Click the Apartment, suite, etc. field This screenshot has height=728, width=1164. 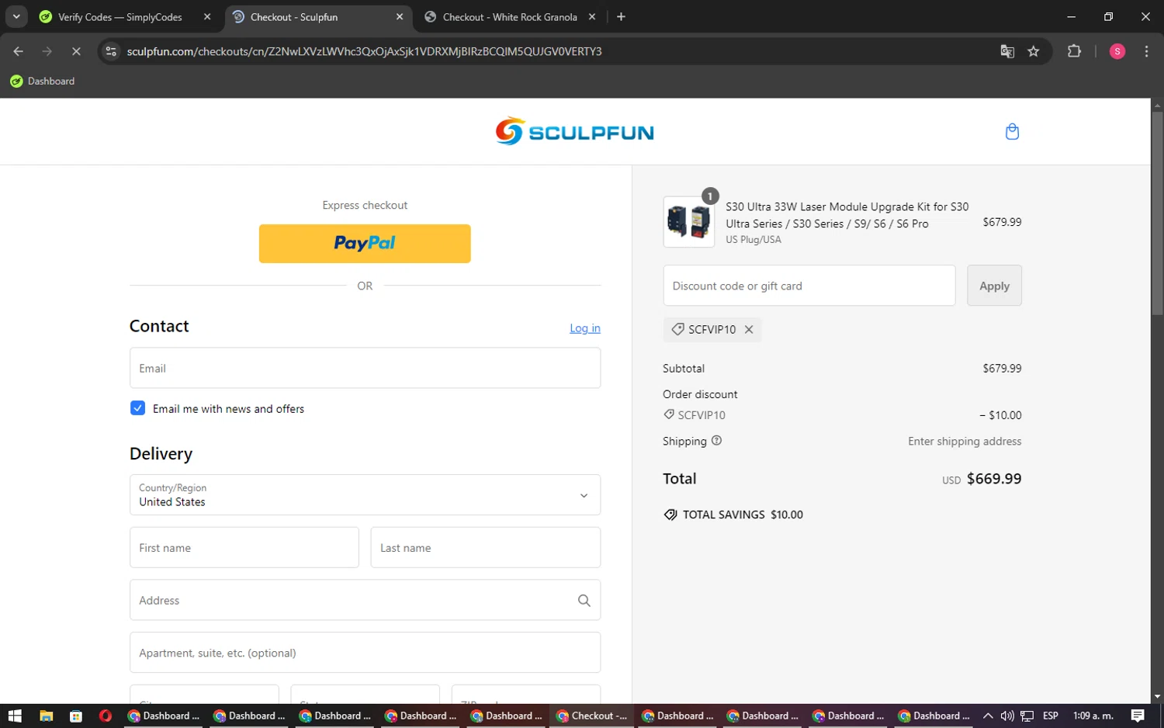pyautogui.click(x=365, y=653)
